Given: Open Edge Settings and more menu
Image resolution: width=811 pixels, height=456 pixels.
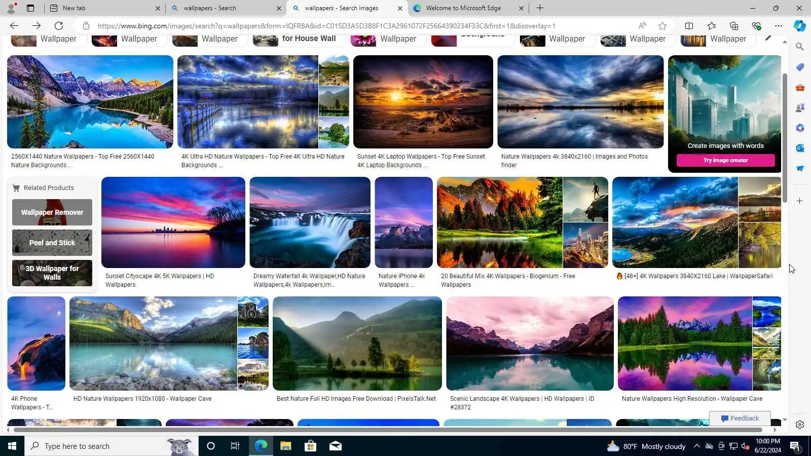Looking at the screenshot, I should (x=779, y=26).
